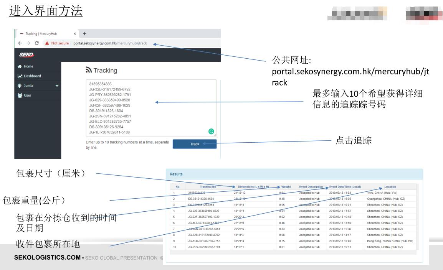443x270 pixels.
Task: Click the SEKO logo in header
Action: 26,55
